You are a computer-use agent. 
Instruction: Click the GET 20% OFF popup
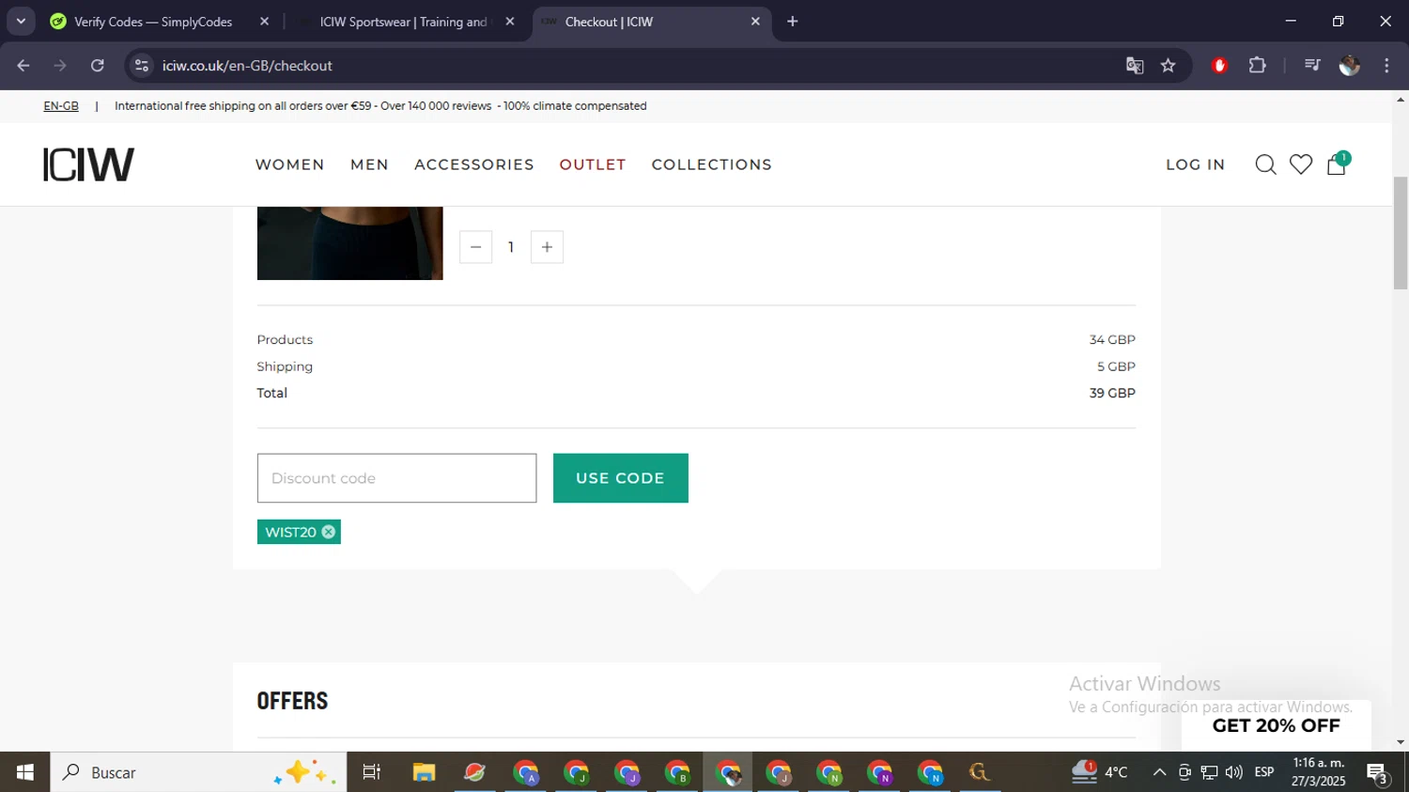(1276, 725)
